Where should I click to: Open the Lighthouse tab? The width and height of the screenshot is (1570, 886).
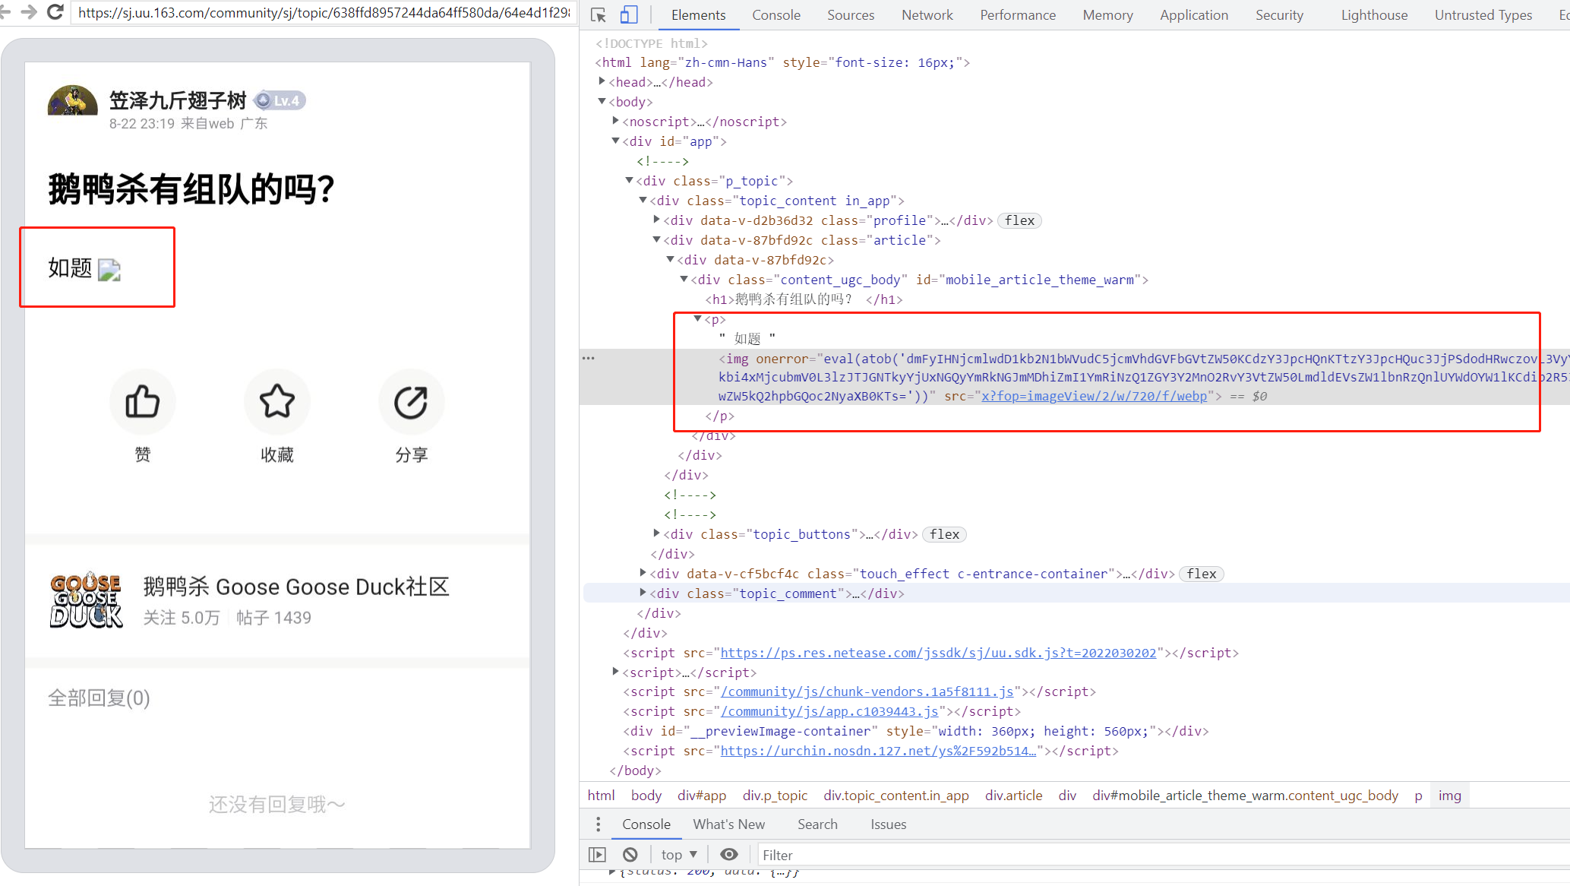(x=1374, y=15)
